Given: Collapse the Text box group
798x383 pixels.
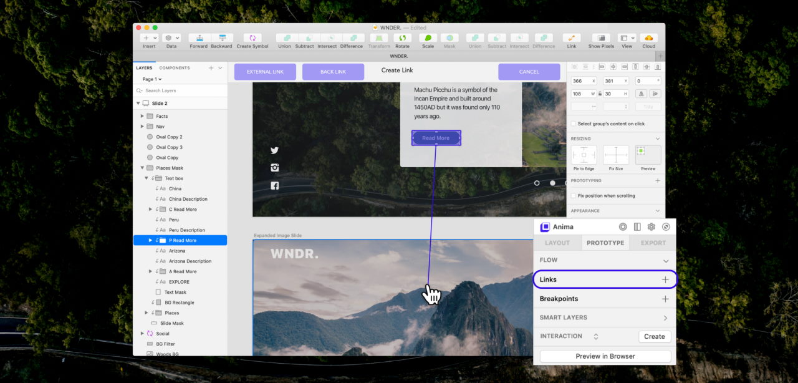Looking at the screenshot, I should pyautogui.click(x=146, y=178).
